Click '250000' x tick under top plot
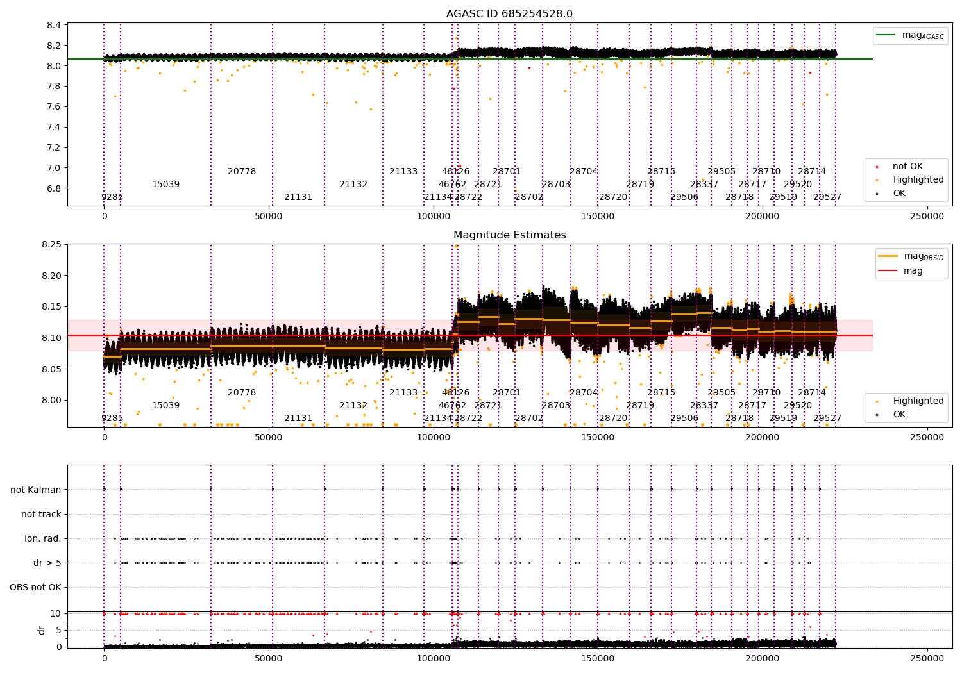This screenshot has width=962, height=673. click(x=927, y=217)
